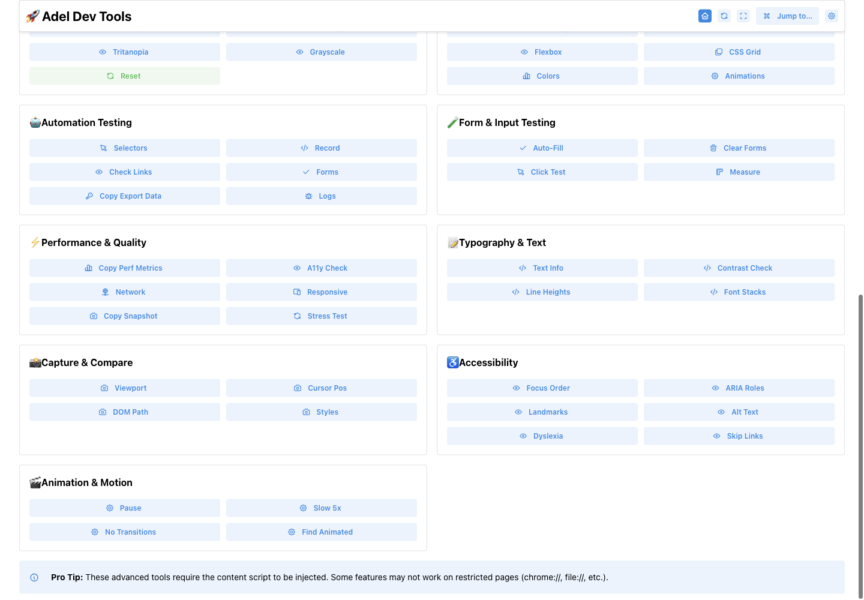Click the Clear Forms trash button
This screenshot has height=600, width=864.
tap(739, 148)
